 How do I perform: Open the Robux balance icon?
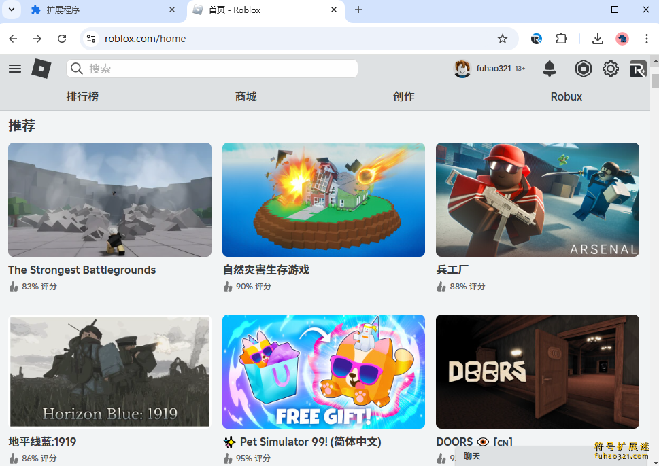click(x=584, y=69)
